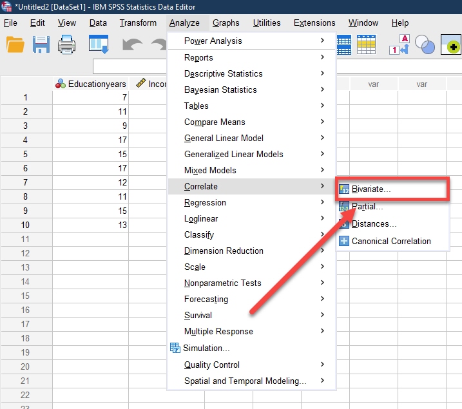The width and height of the screenshot is (462, 409).
Task: Select Partial correlation option
Action: point(392,206)
